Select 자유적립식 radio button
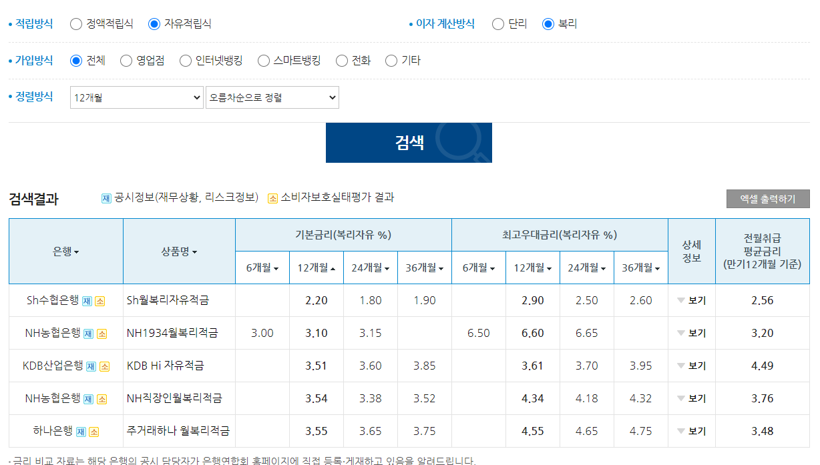Image resolution: width=820 pixels, height=465 pixels. (154, 24)
